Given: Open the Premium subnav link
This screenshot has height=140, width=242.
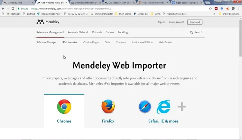Looking at the screenshot, I should coord(121,42).
